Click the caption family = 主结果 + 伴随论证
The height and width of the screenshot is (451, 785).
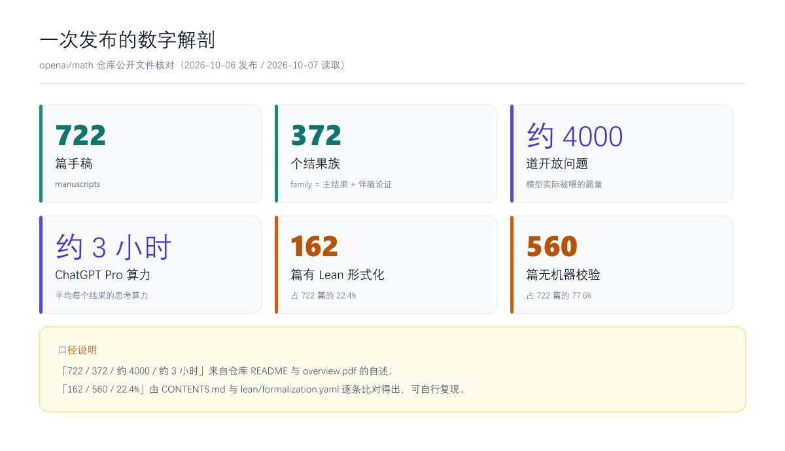341,184
